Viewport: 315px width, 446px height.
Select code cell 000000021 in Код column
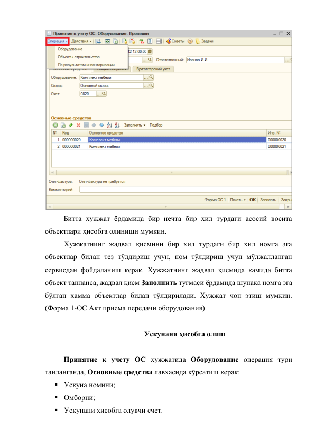tap(75, 147)
